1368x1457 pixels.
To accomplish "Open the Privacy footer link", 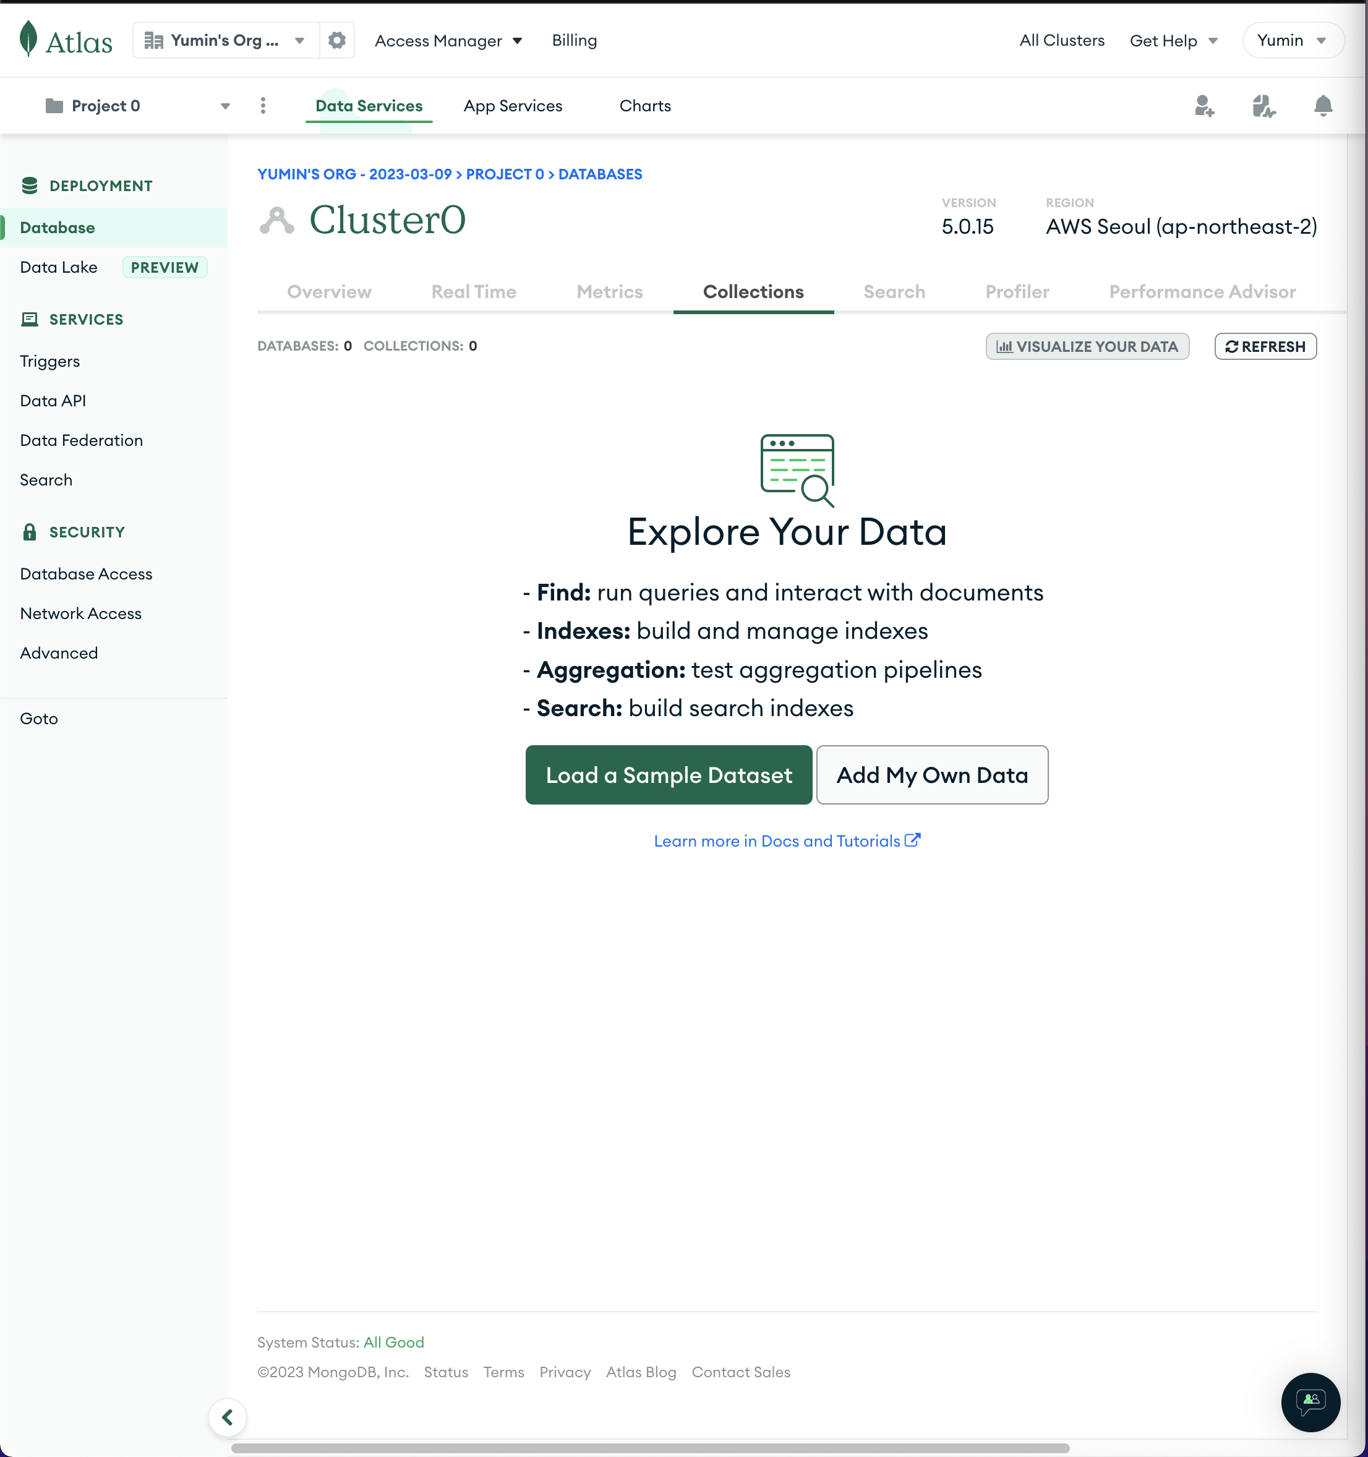I will [565, 1372].
